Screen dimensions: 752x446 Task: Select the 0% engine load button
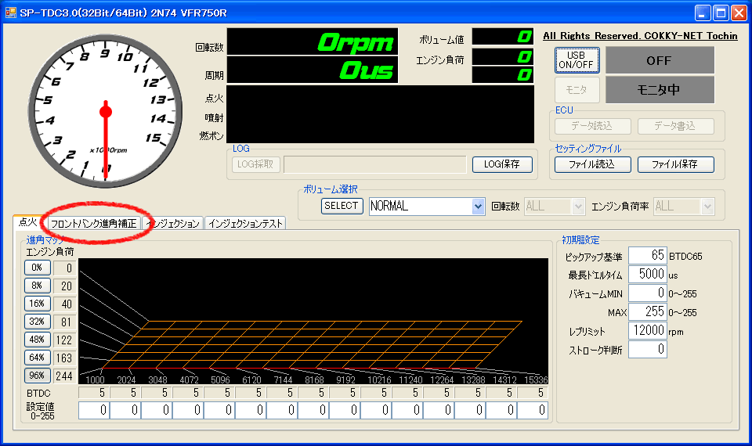point(37,268)
